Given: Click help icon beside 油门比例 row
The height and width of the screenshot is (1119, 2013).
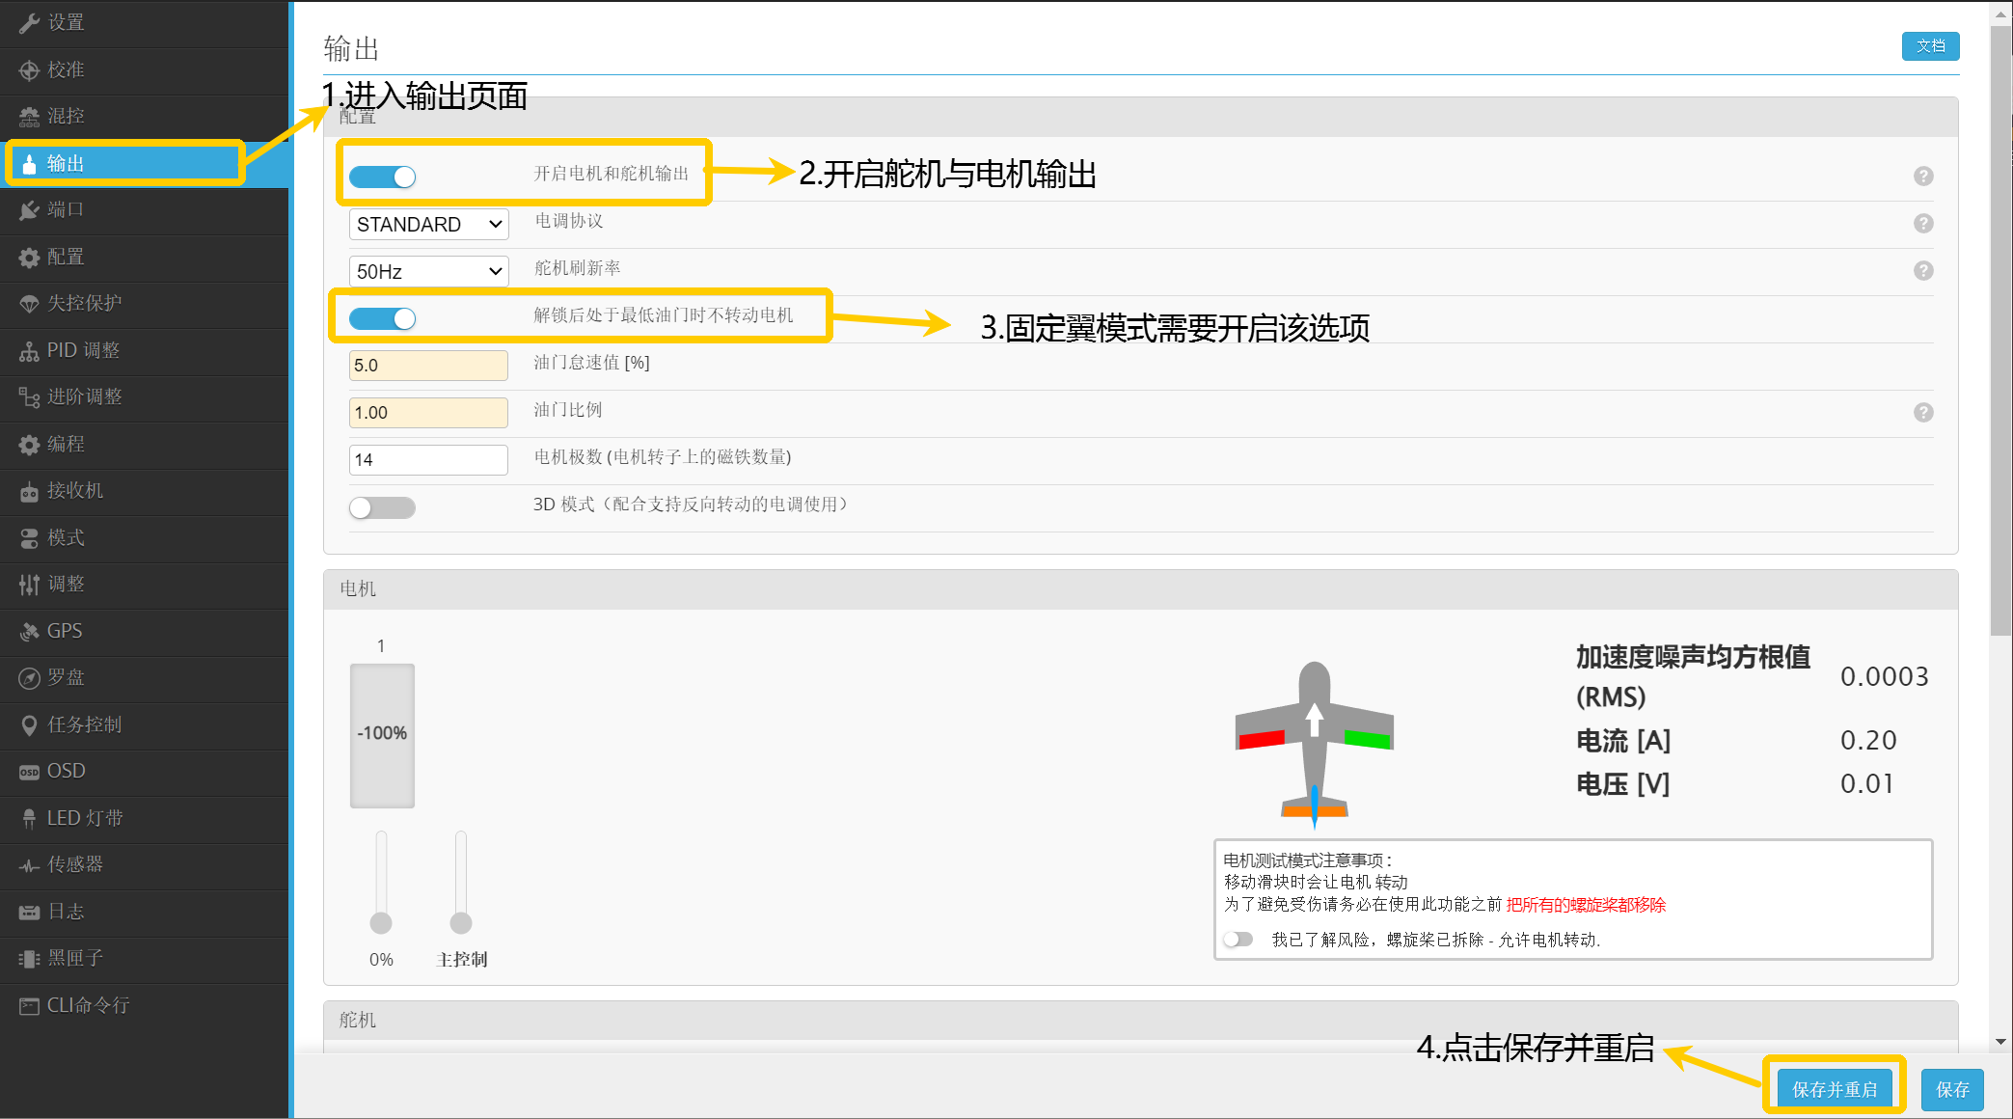Looking at the screenshot, I should pos(1923,413).
